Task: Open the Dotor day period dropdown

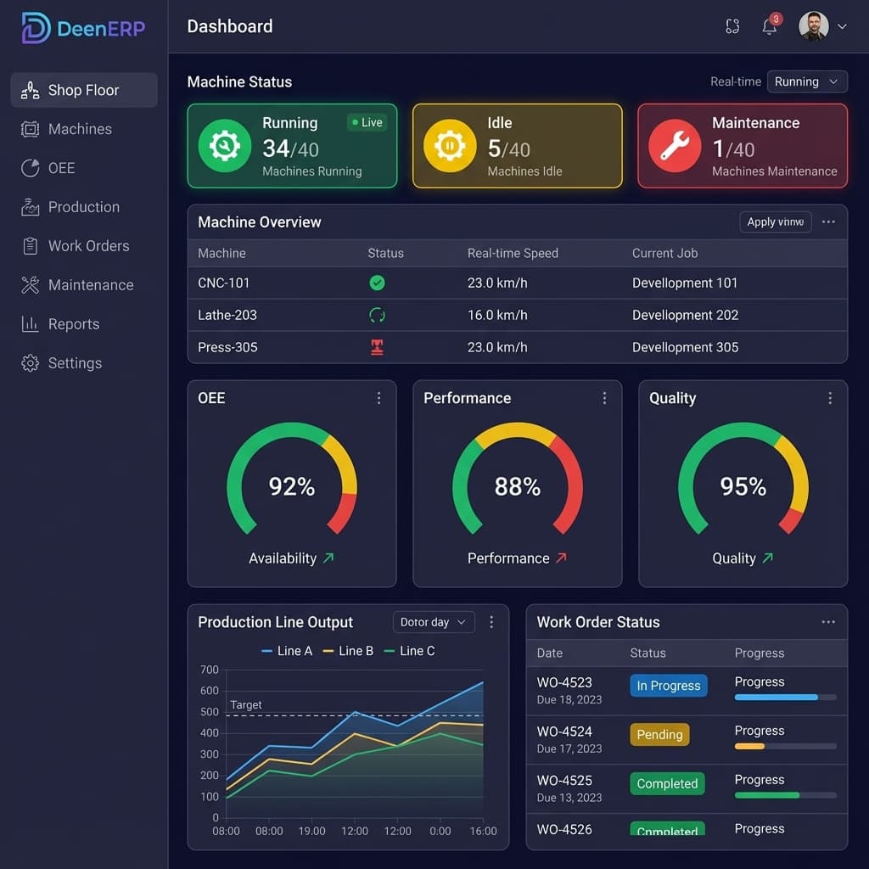Action: 434,622
